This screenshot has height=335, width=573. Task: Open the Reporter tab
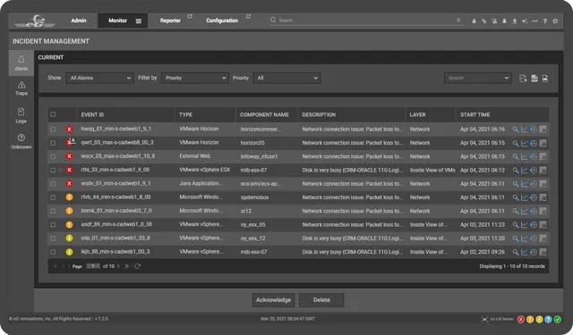(170, 21)
